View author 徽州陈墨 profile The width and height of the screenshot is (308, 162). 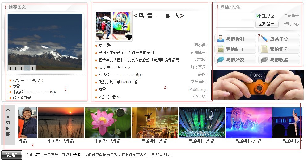(198, 52)
